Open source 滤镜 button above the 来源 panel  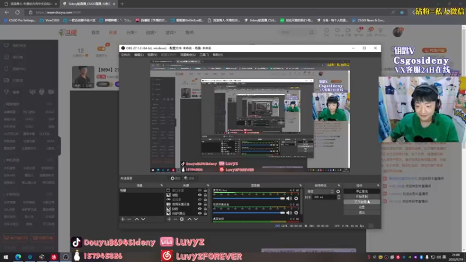(x=189, y=178)
